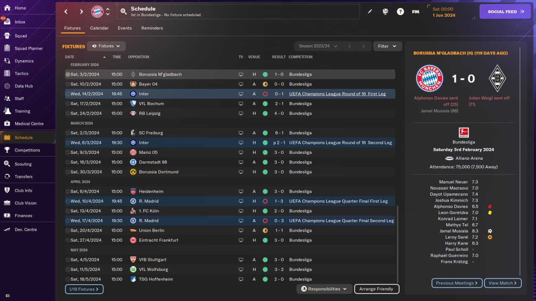Open the Transfers section
The image size is (536, 301).
pyautogui.click(x=28, y=176)
